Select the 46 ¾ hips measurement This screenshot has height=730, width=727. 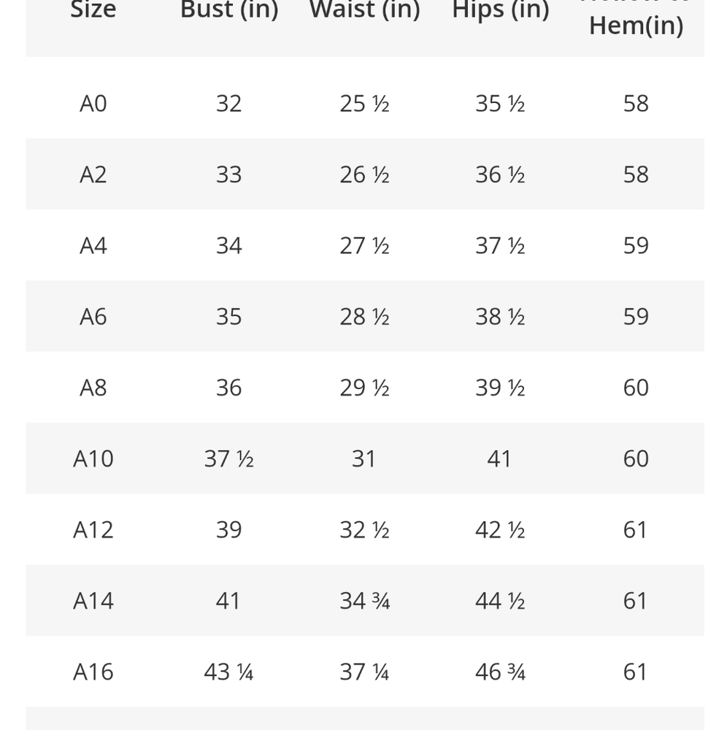(x=500, y=671)
